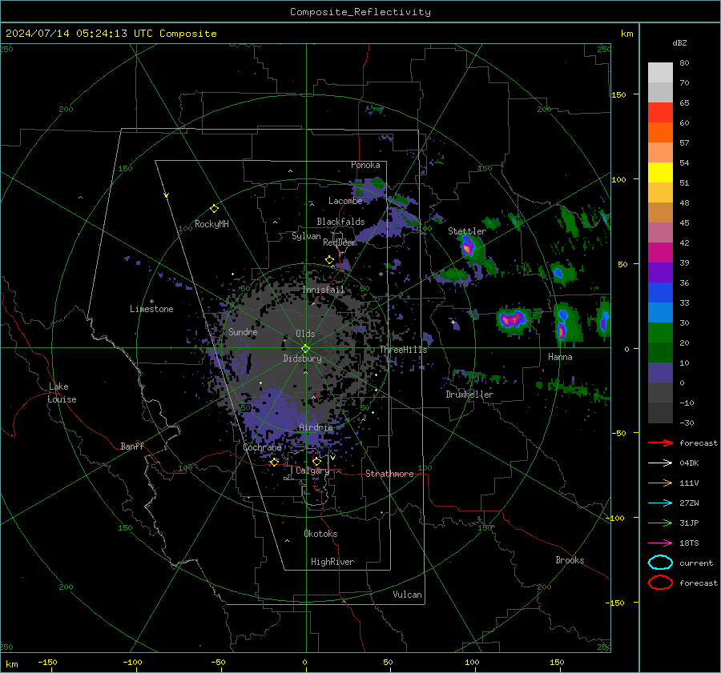Click the Calgary city label
Screen dimensions: 721x673
[312, 471]
